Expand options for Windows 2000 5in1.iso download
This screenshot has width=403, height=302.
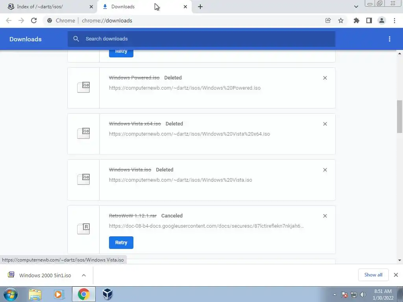84,275
